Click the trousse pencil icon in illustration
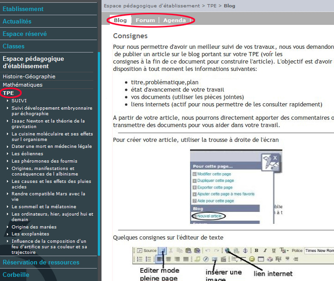The width and height of the screenshot is (334, 281). point(270,162)
